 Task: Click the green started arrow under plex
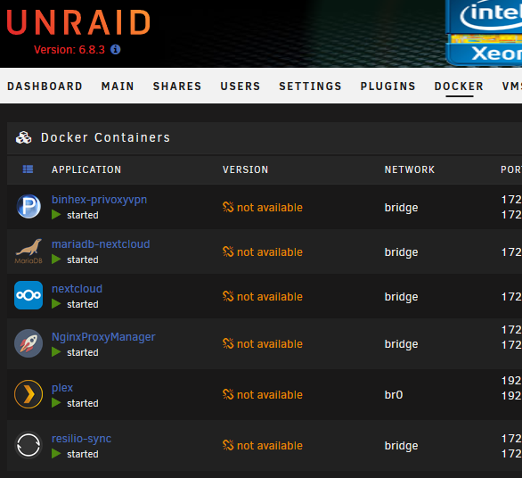(x=56, y=403)
